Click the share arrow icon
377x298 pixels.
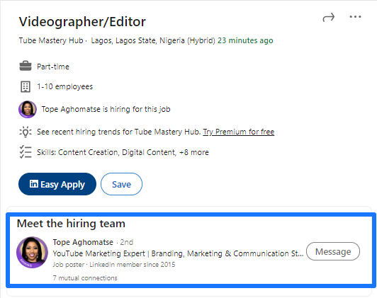[328, 17]
